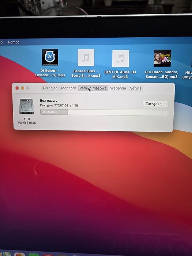The width and height of the screenshot is (192, 256).
Task: Click the Dostępne 777,57 GB z 1 TB text
Action: pyautogui.click(x=59, y=105)
